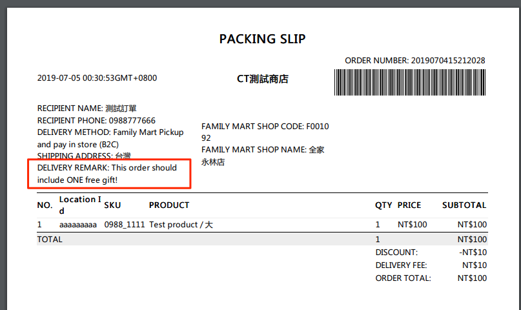
Task: Click the Delivery Method Family Mart Pickup text
Action: [x=110, y=138]
